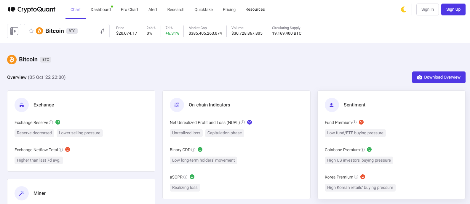Viewport: 470px width, 204px height.
Task: Open the Pro Chart tab
Action: tap(130, 9)
